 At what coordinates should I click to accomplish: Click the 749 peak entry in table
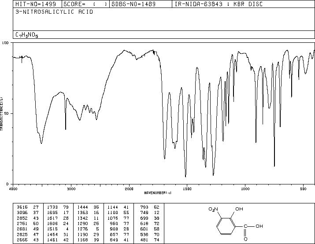(150, 213)
